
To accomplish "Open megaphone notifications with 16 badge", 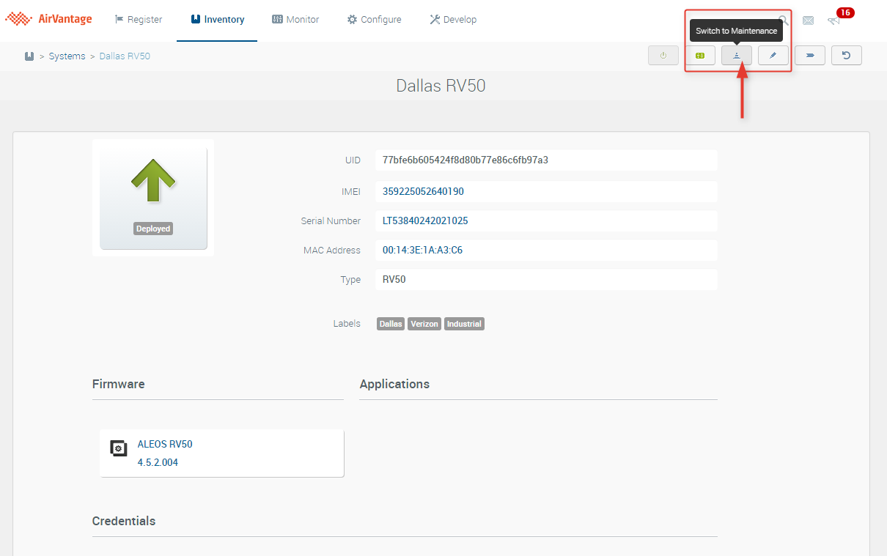I will tap(834, 21).
